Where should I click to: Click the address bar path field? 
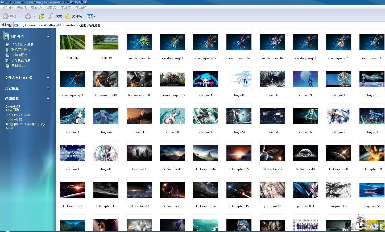(x=200, y=25)
